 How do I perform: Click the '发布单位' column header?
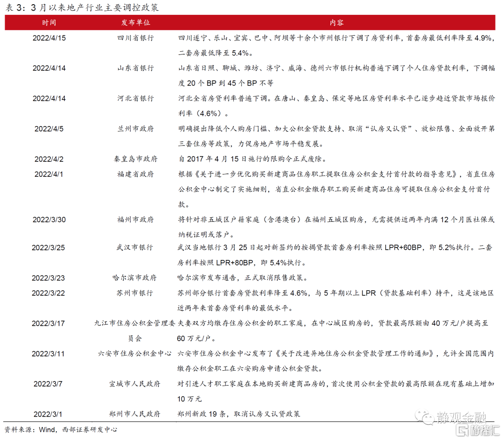pos(136,23)
